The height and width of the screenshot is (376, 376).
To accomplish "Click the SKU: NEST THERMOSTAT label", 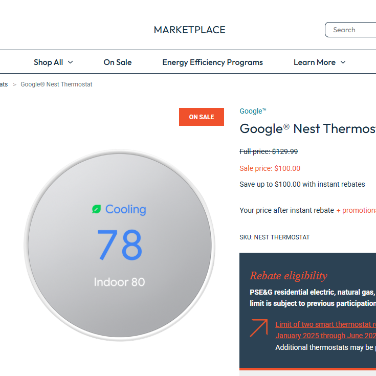I will click(274, 237).
